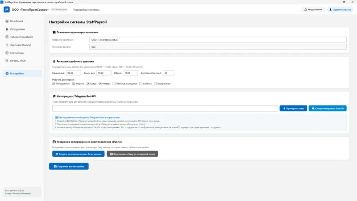Check the Суббота checkbox
Screen dimensions: 357x201
click(141, 84)
